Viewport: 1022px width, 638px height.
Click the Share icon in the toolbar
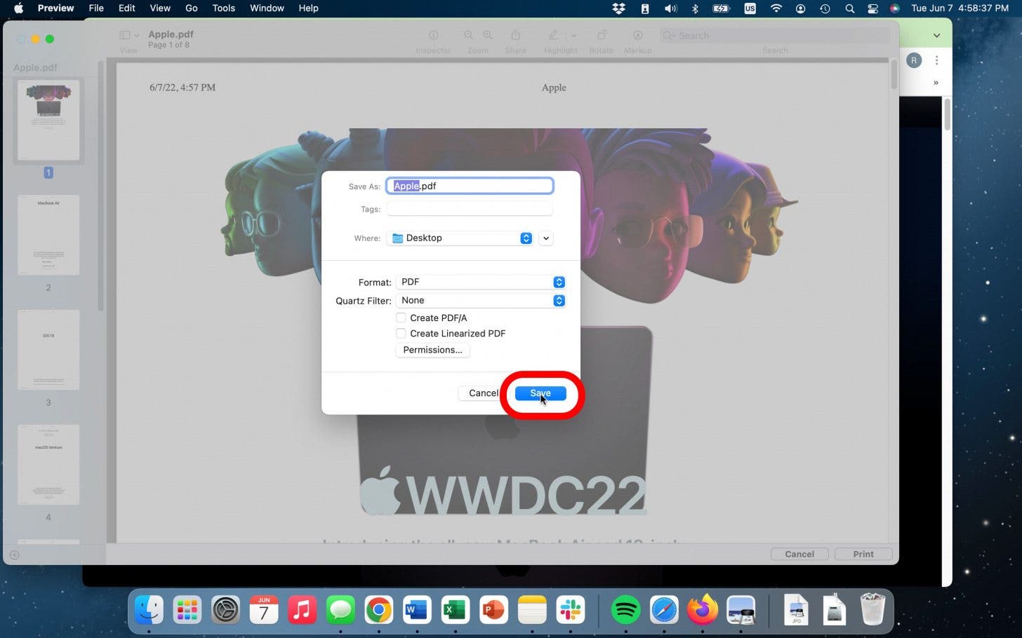pos(515,35)
